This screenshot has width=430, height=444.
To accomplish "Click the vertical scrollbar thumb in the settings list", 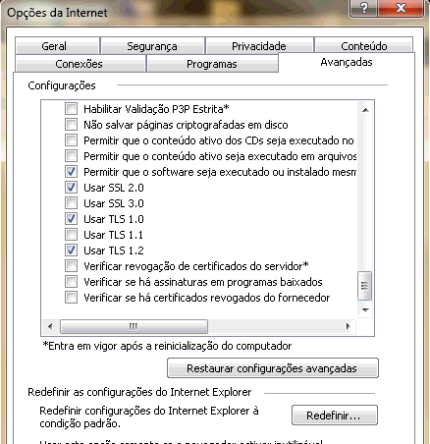I will [x=364, y=286].
